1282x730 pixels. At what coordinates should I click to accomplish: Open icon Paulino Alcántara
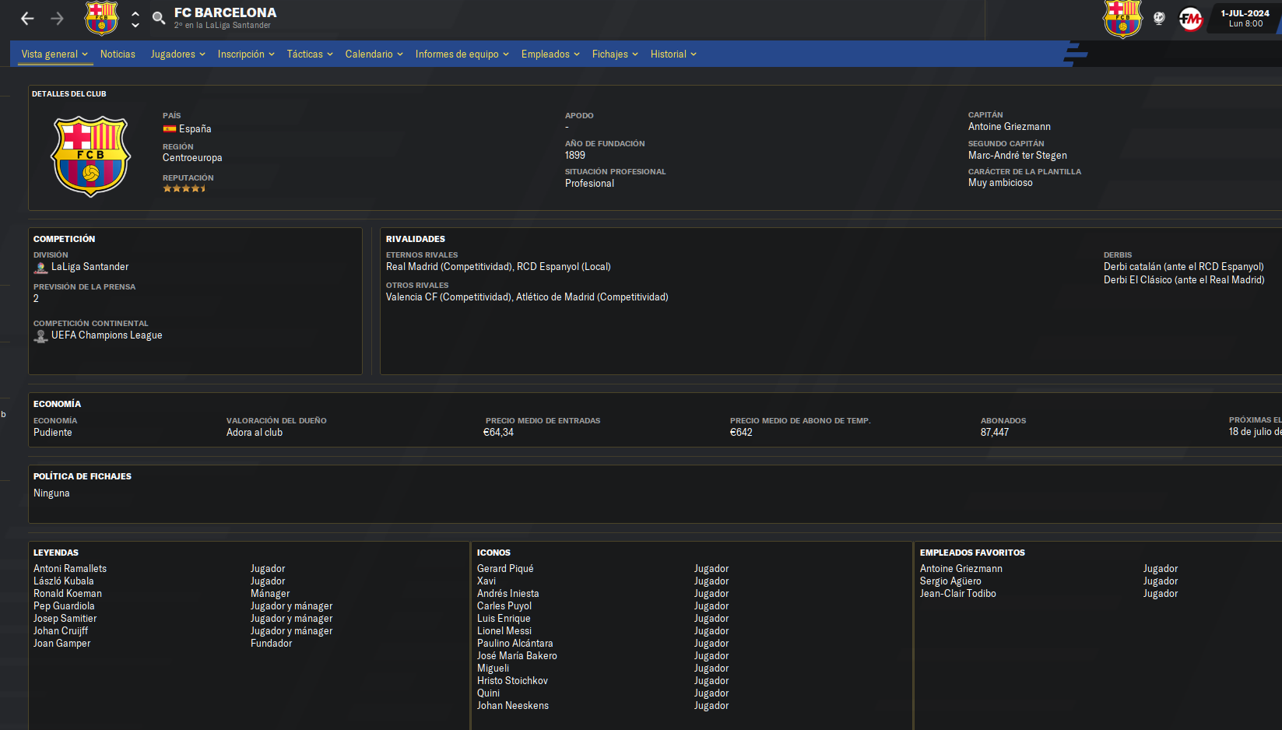(x=515, y=644)
